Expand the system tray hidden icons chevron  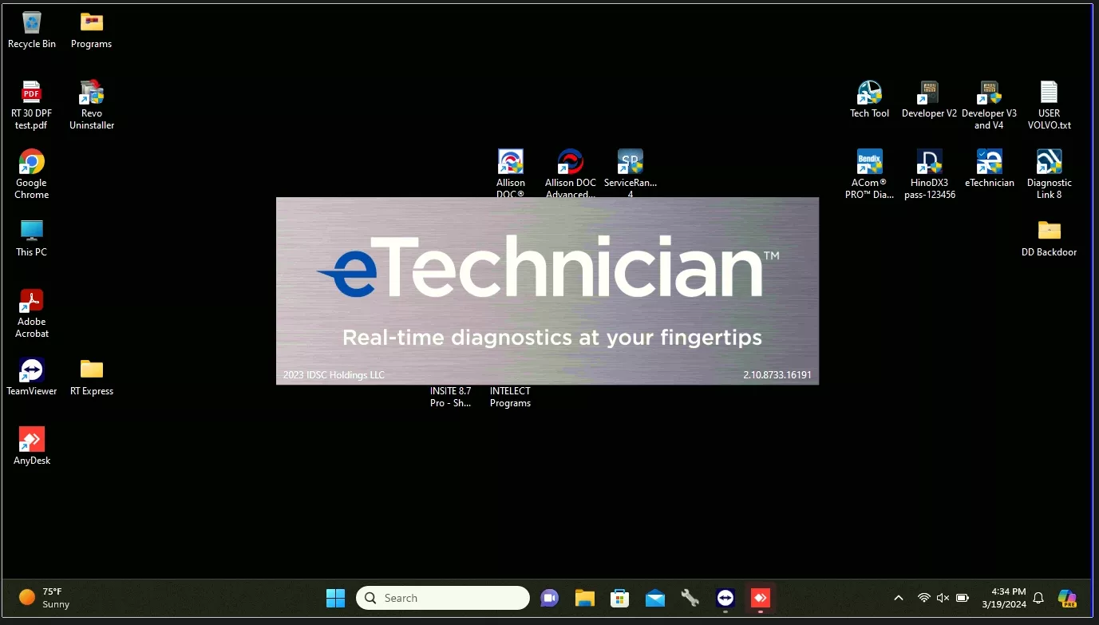point(899,598)
